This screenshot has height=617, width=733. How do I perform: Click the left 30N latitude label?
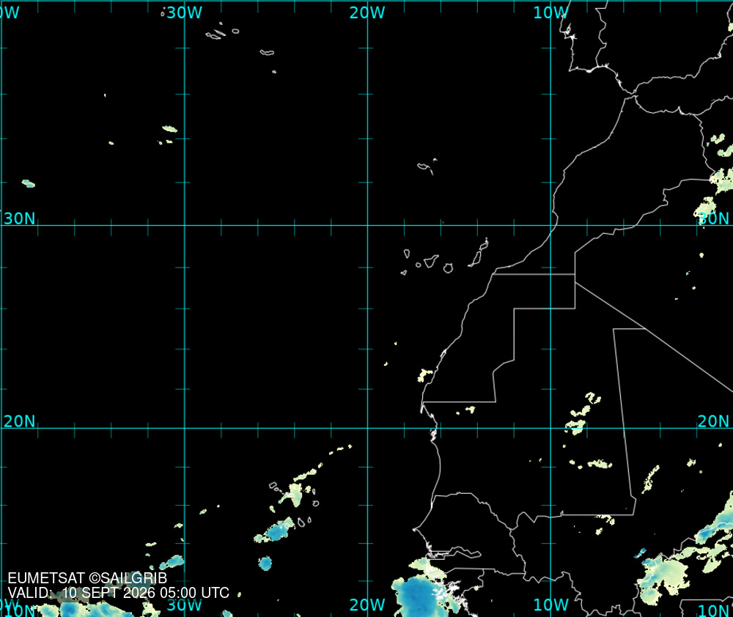(x=19, y=218)
